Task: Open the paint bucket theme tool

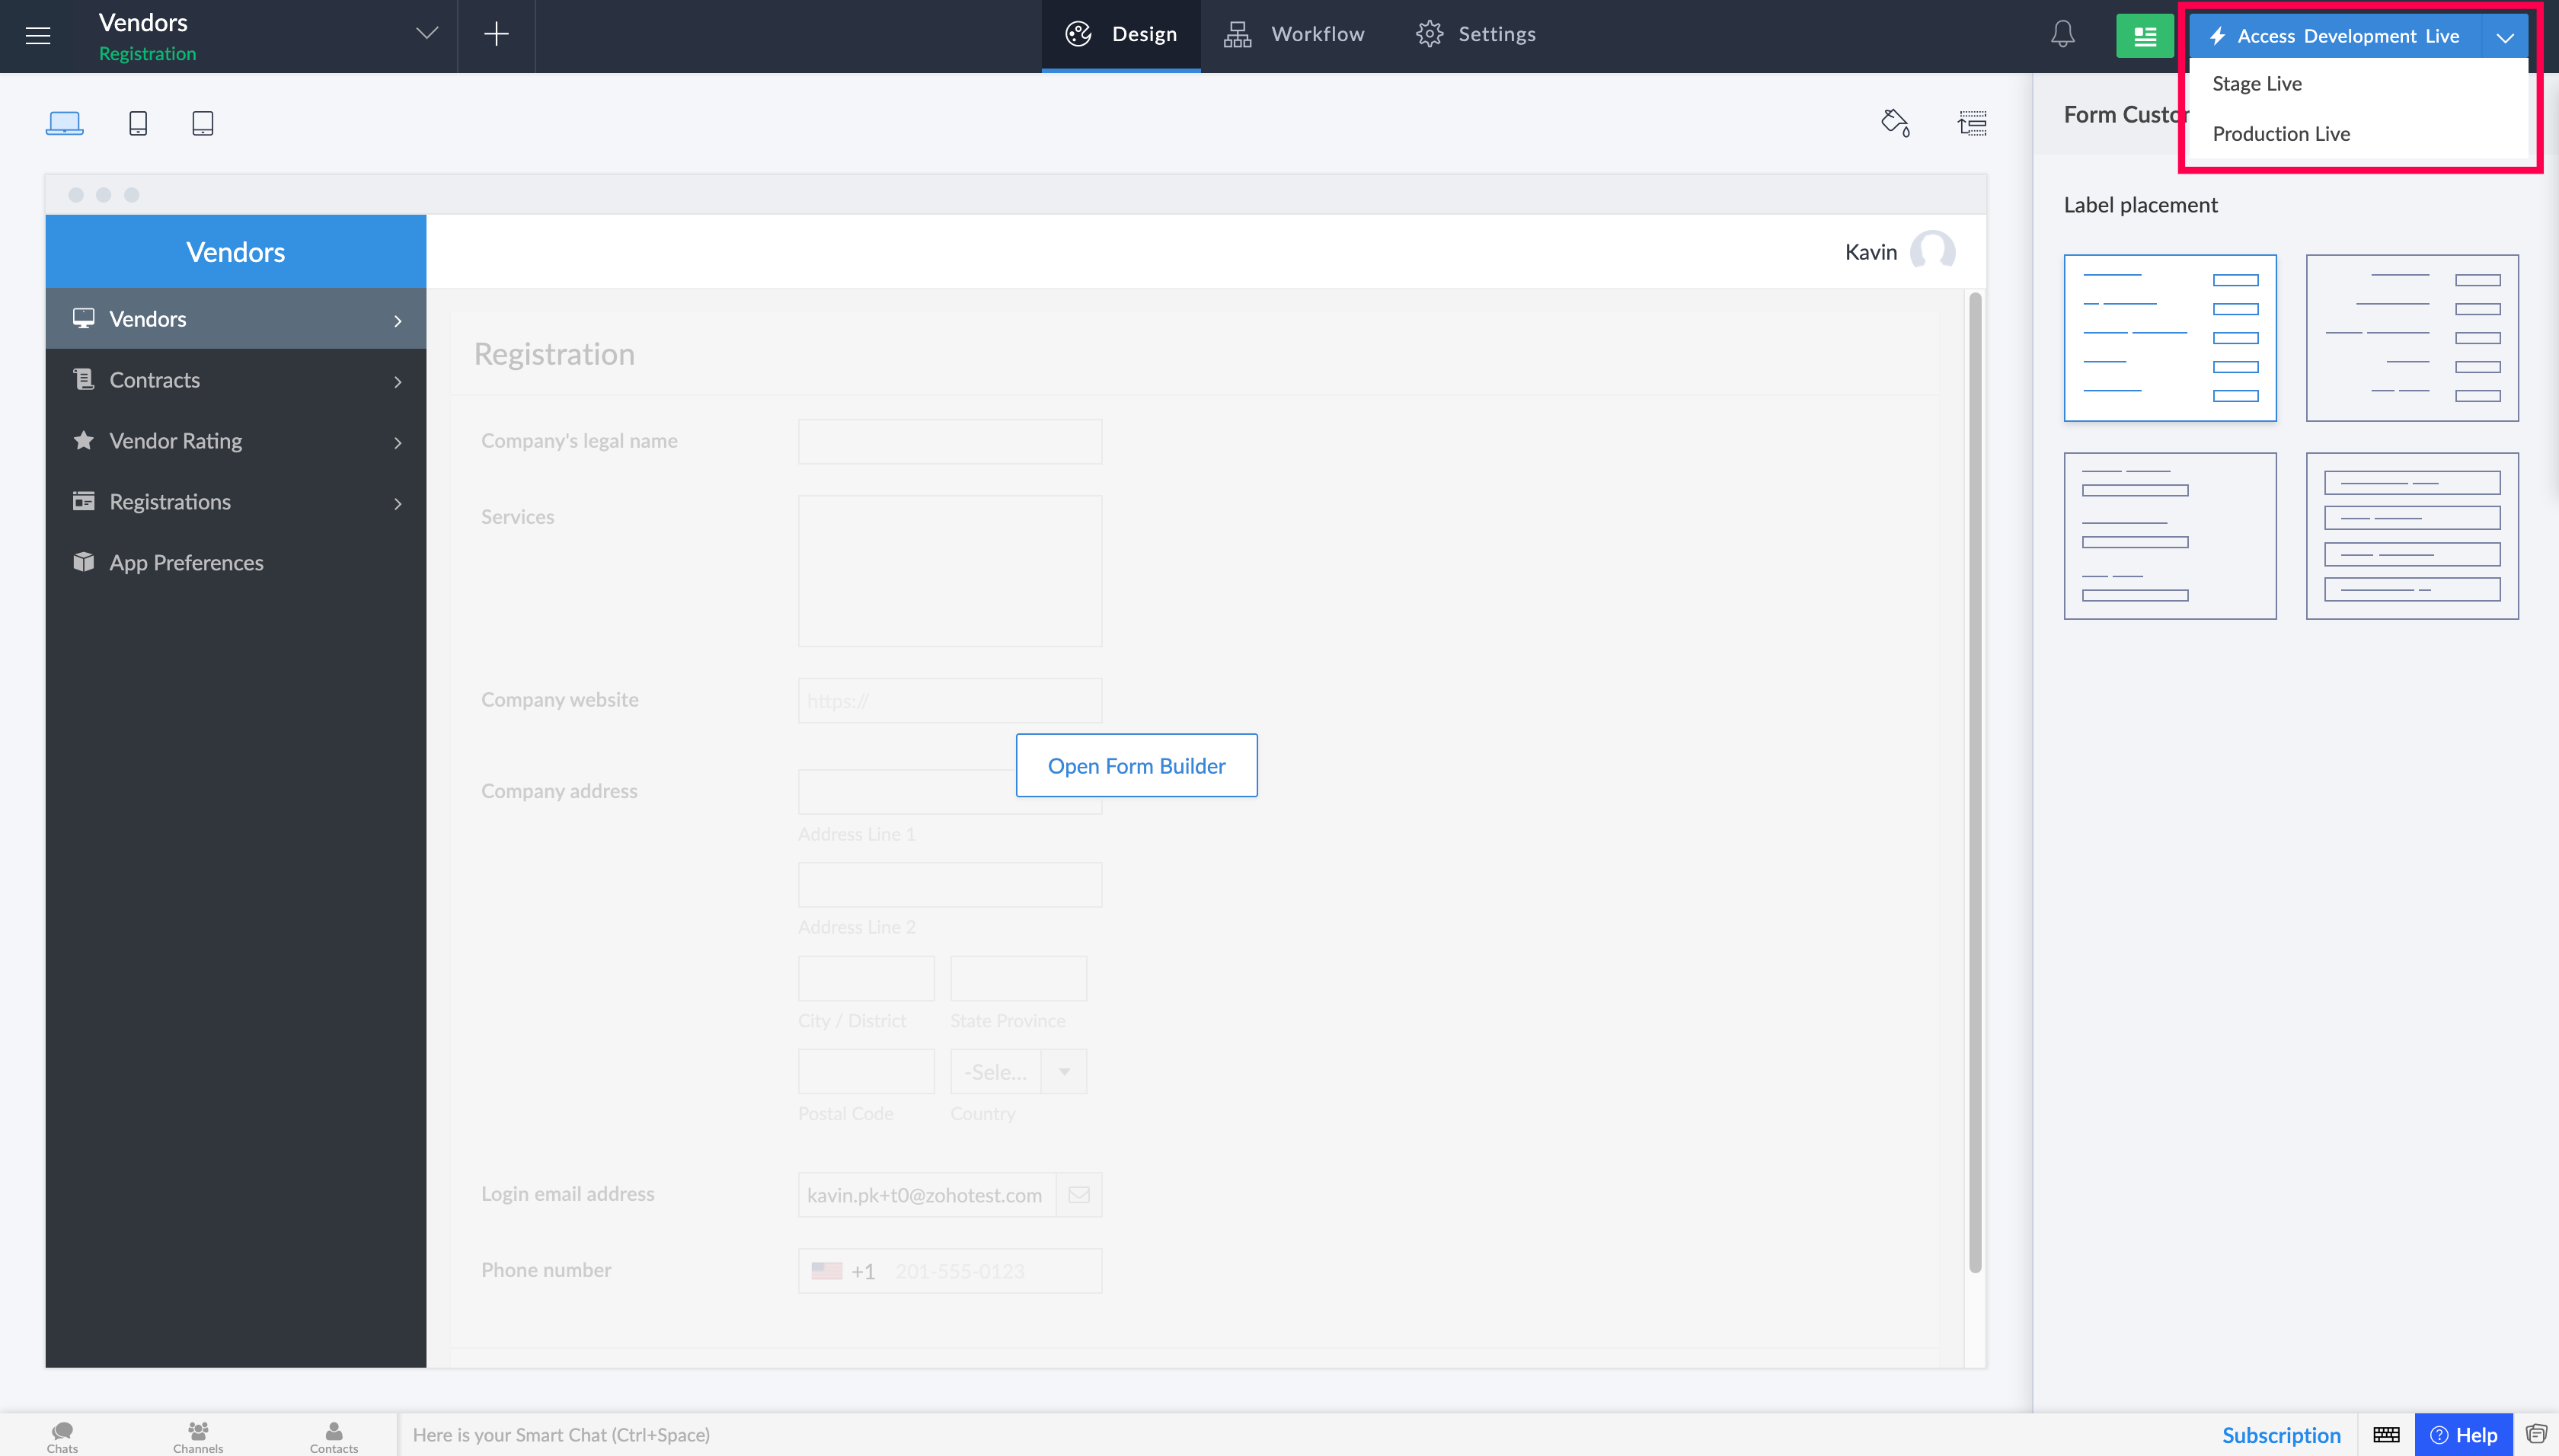Action: tap(1895, 123)
